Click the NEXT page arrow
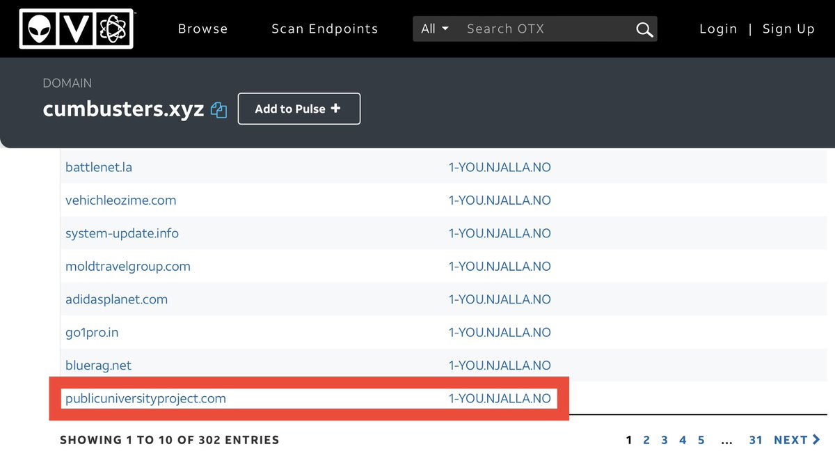The width and height of the screenshot is (835, 456). (x=797, y=440)
